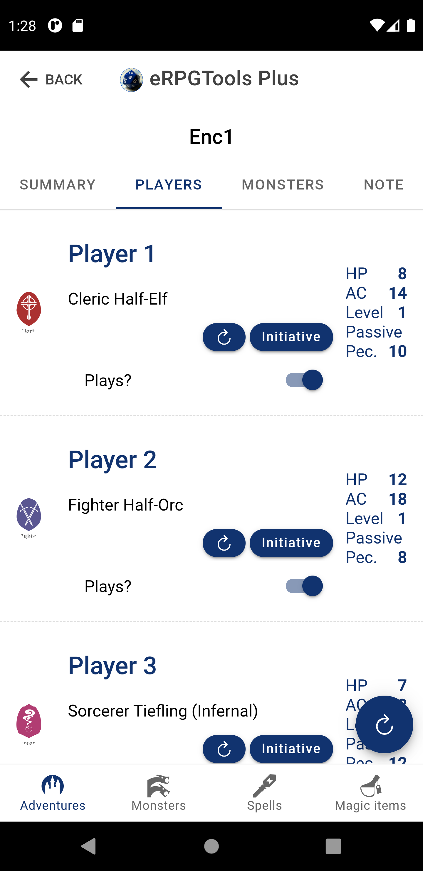Select the Players tab
The height and width of the screenshot is (871, 423).
coord(168,184)
